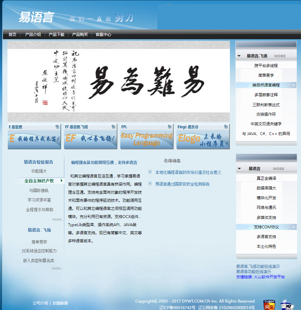The width and height of the screenshot is (301, 310).
Task: Click the popup icon on EF 易语言.飞扬 panel
Action: [113, 127]
